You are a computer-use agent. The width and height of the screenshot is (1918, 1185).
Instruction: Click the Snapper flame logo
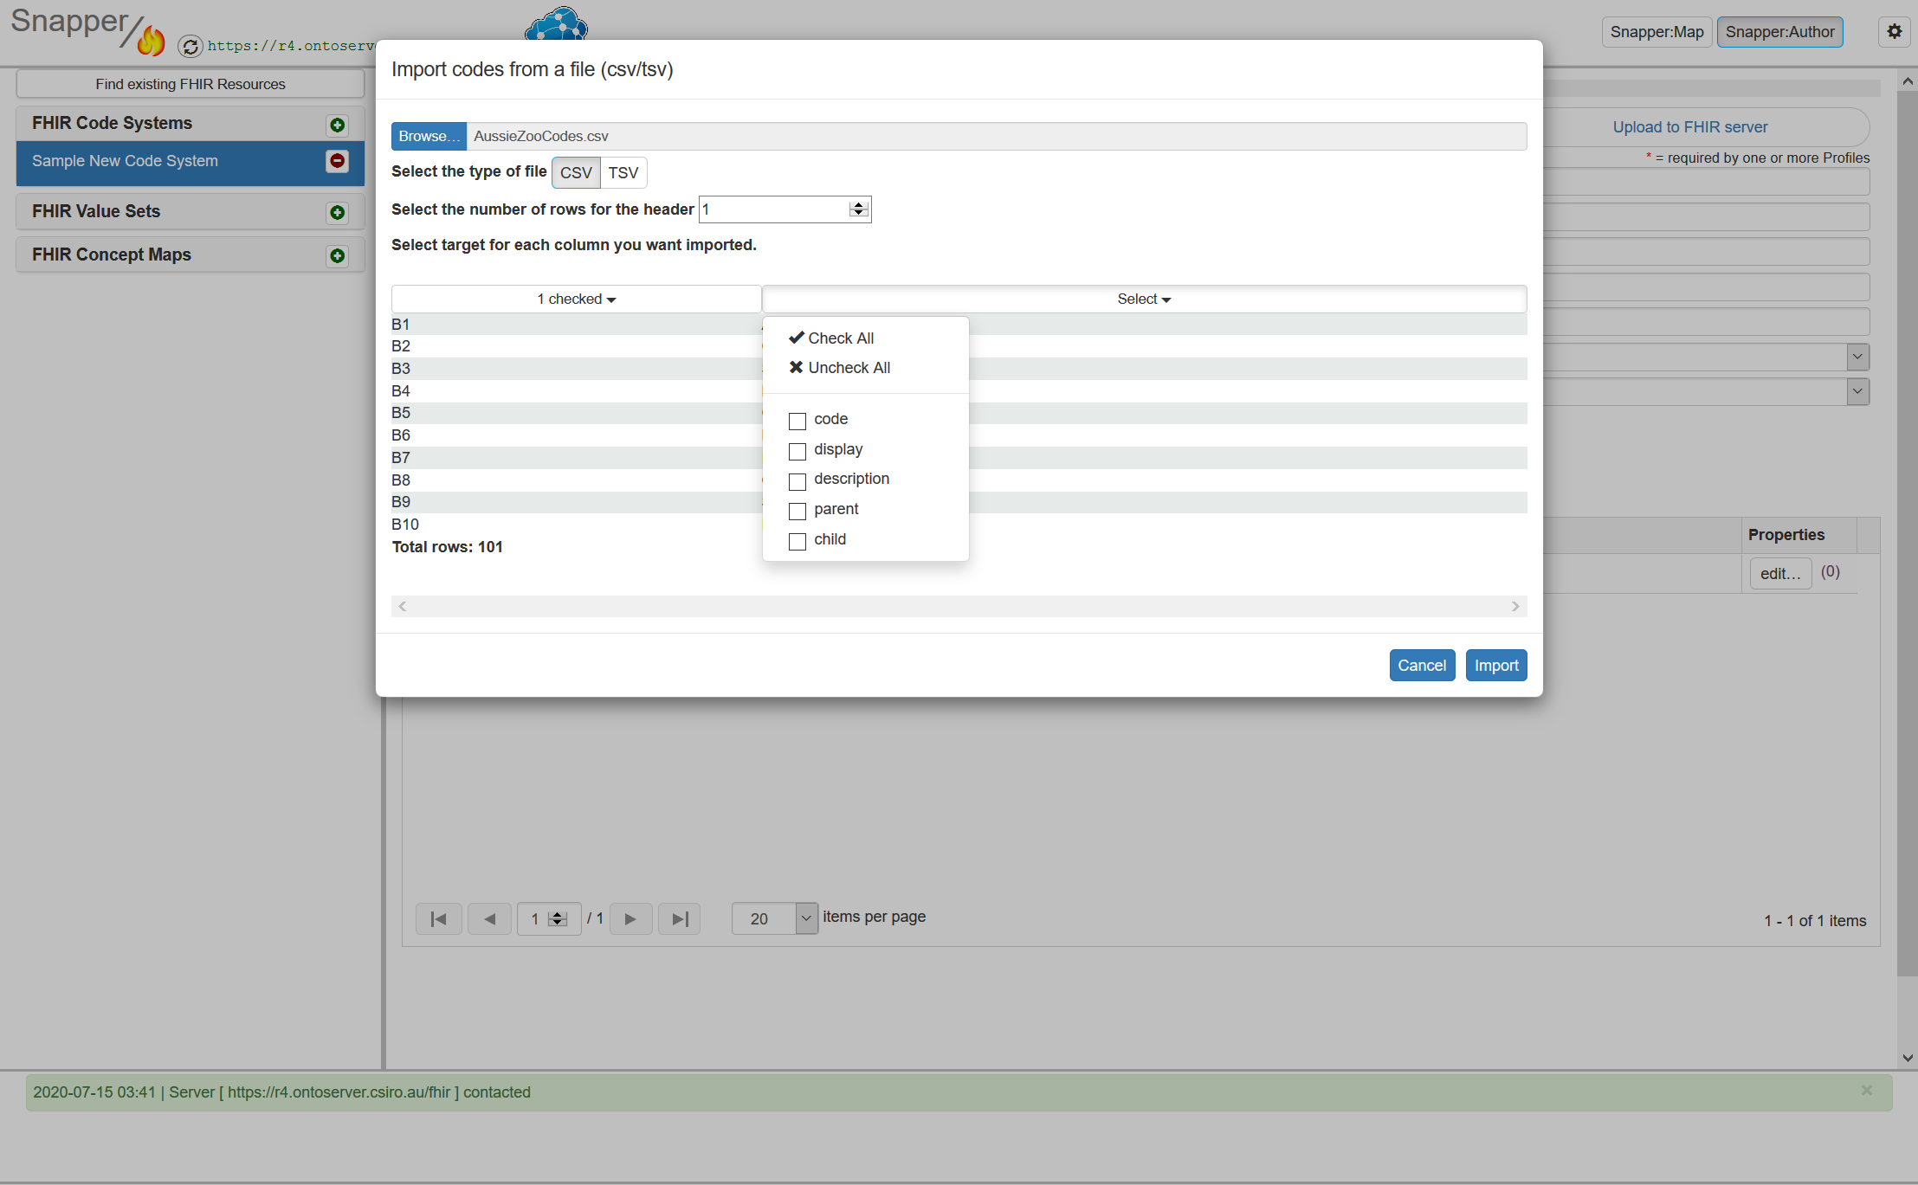151,40
